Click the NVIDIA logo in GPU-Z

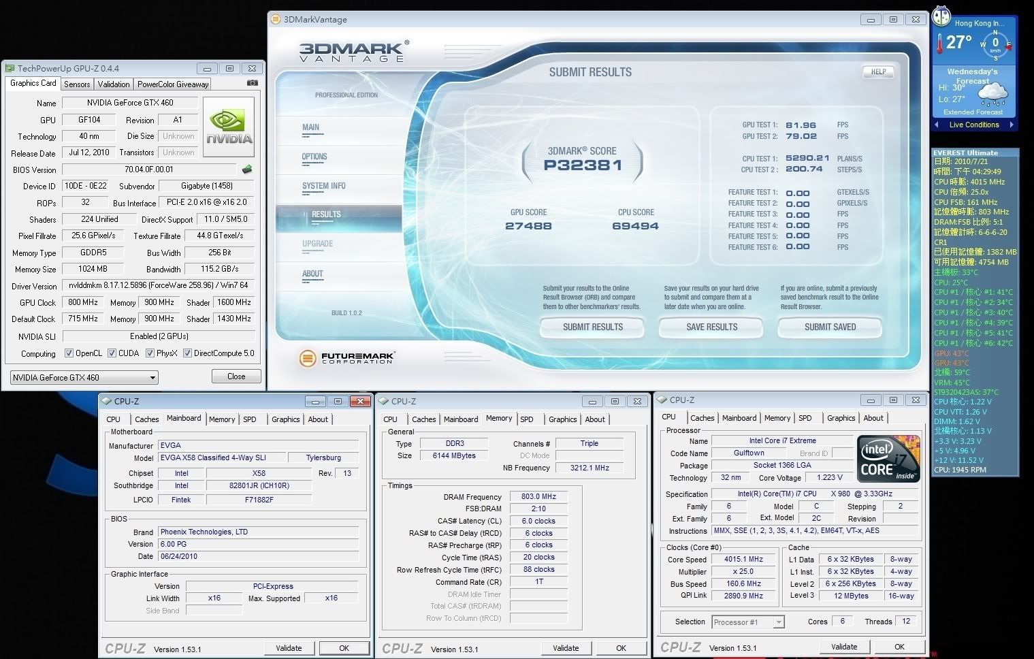point(229,127)
